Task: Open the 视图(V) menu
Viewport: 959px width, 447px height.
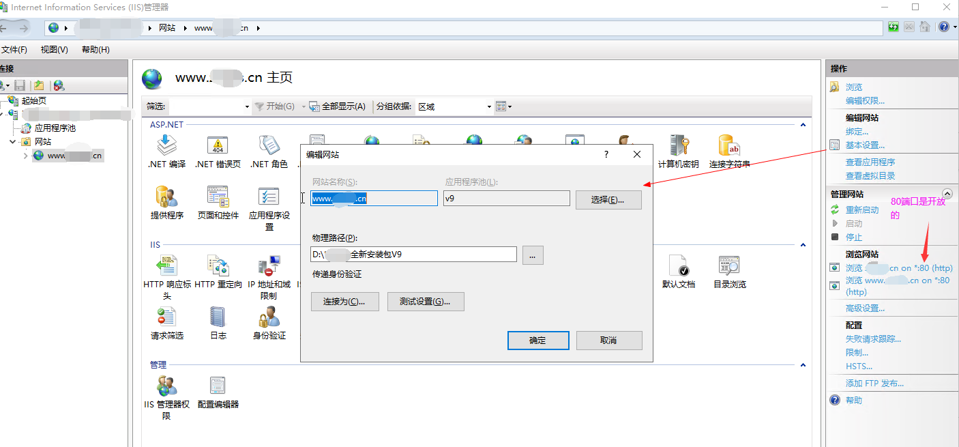Action: point(55,50)
